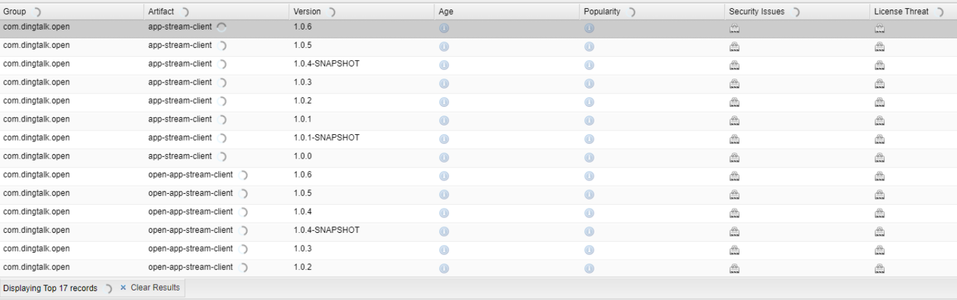Click Age info icon for open-app-stream-client 1.0.3
Screen dimensions: 957x300
(x=444, y=251)
